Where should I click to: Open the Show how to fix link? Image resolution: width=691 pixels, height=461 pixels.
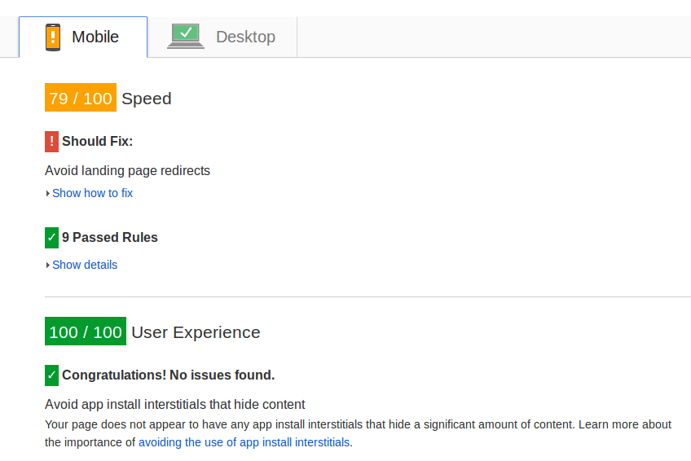pyautogui.click(x=93, y=193)
